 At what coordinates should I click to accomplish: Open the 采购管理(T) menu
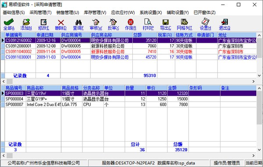pyautogui.click(x=40, y=13)
